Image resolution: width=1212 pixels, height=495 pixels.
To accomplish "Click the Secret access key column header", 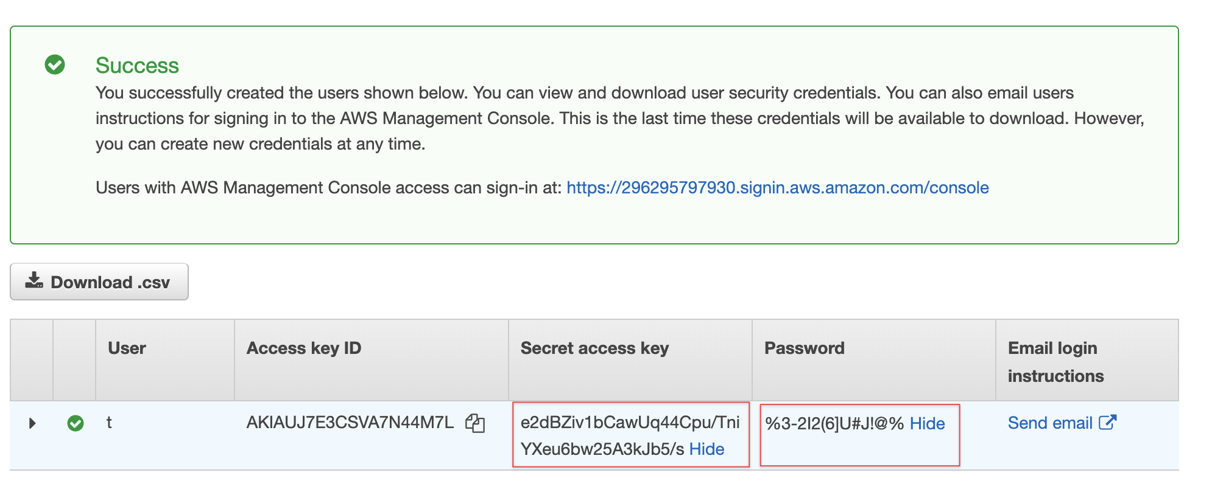I will pos(594,348).
